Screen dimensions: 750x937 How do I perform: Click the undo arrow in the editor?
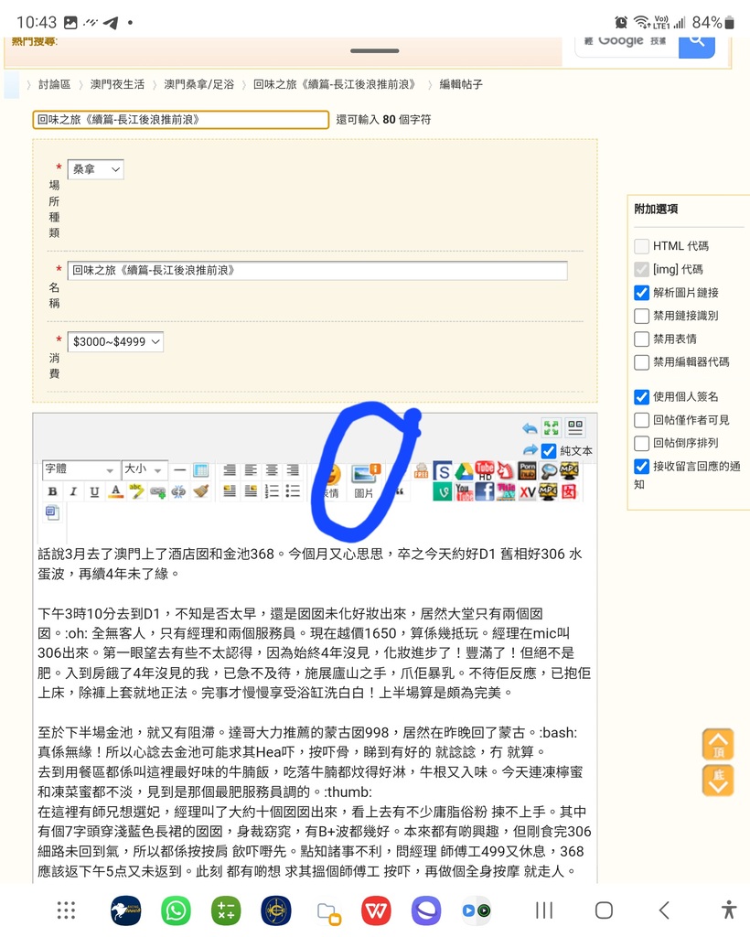coord(529,427)
